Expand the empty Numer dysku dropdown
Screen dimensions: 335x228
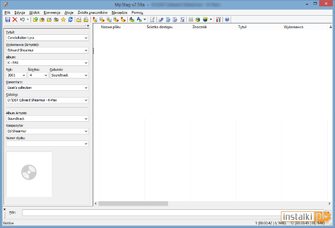pyautogui.click(x=86, y=144)
